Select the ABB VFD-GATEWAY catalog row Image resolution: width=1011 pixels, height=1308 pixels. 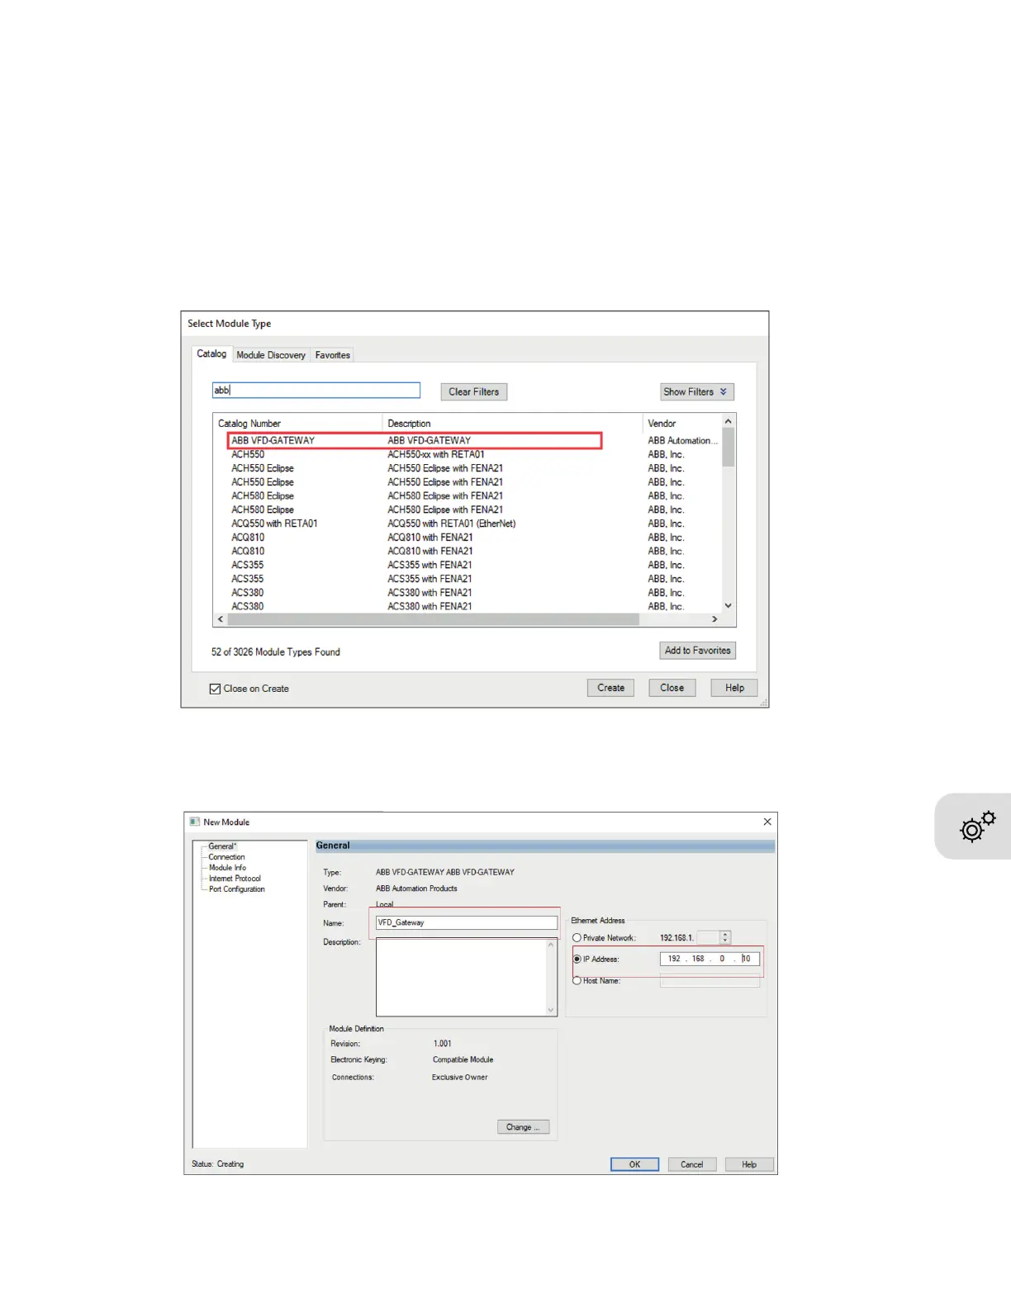coord(415,441)
